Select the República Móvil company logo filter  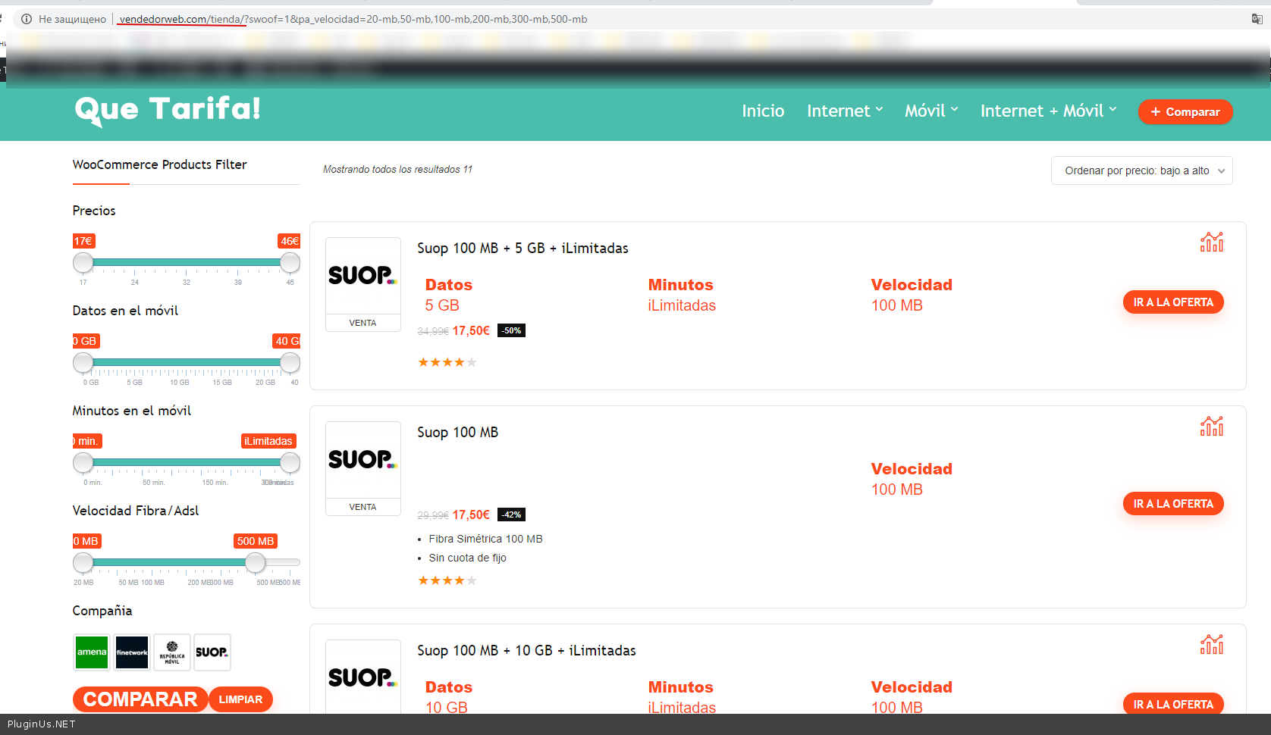172,652
